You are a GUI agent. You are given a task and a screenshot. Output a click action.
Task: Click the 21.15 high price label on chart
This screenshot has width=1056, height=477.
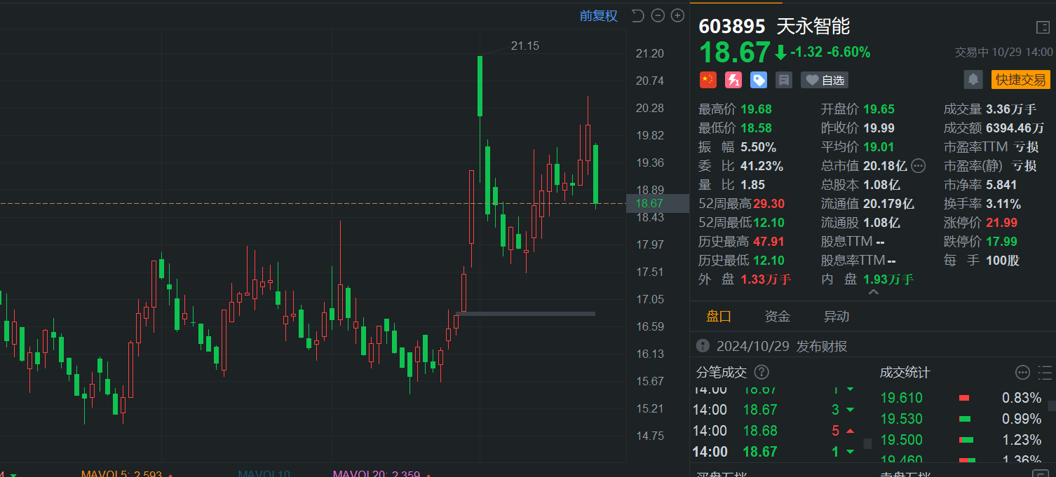pyautogui.click(x=525, y=46)
